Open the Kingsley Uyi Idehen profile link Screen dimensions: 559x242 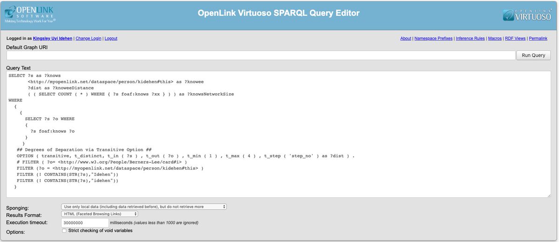53,39
